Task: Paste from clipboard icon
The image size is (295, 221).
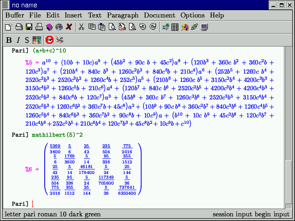Action: click(102, 27)
